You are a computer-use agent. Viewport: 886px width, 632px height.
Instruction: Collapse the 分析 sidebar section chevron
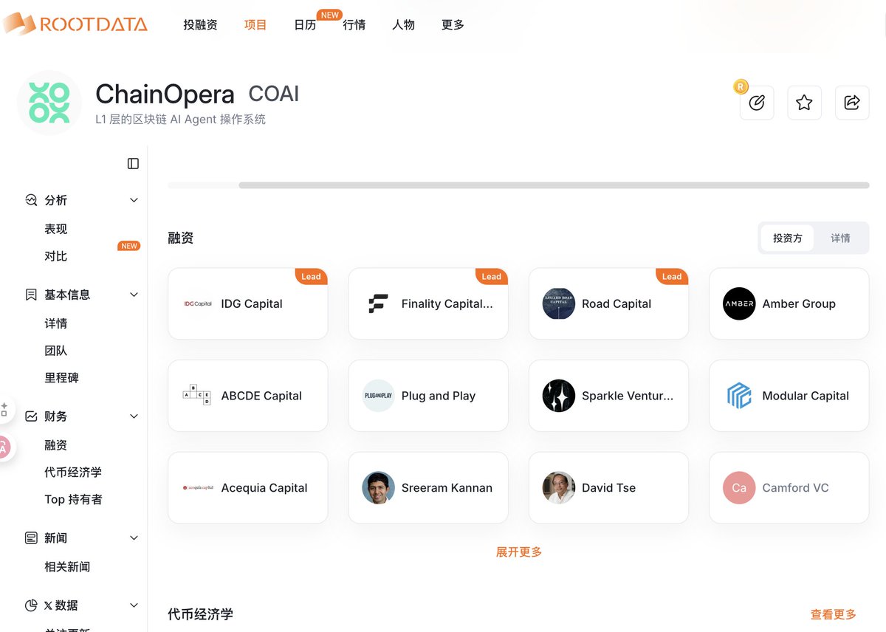(x=134, y=200)
